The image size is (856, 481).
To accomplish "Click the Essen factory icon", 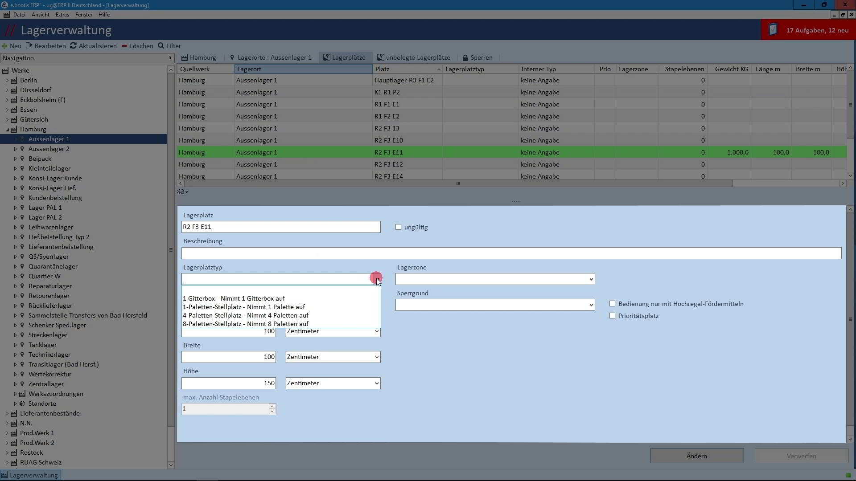I will click(x=14, y=110).
